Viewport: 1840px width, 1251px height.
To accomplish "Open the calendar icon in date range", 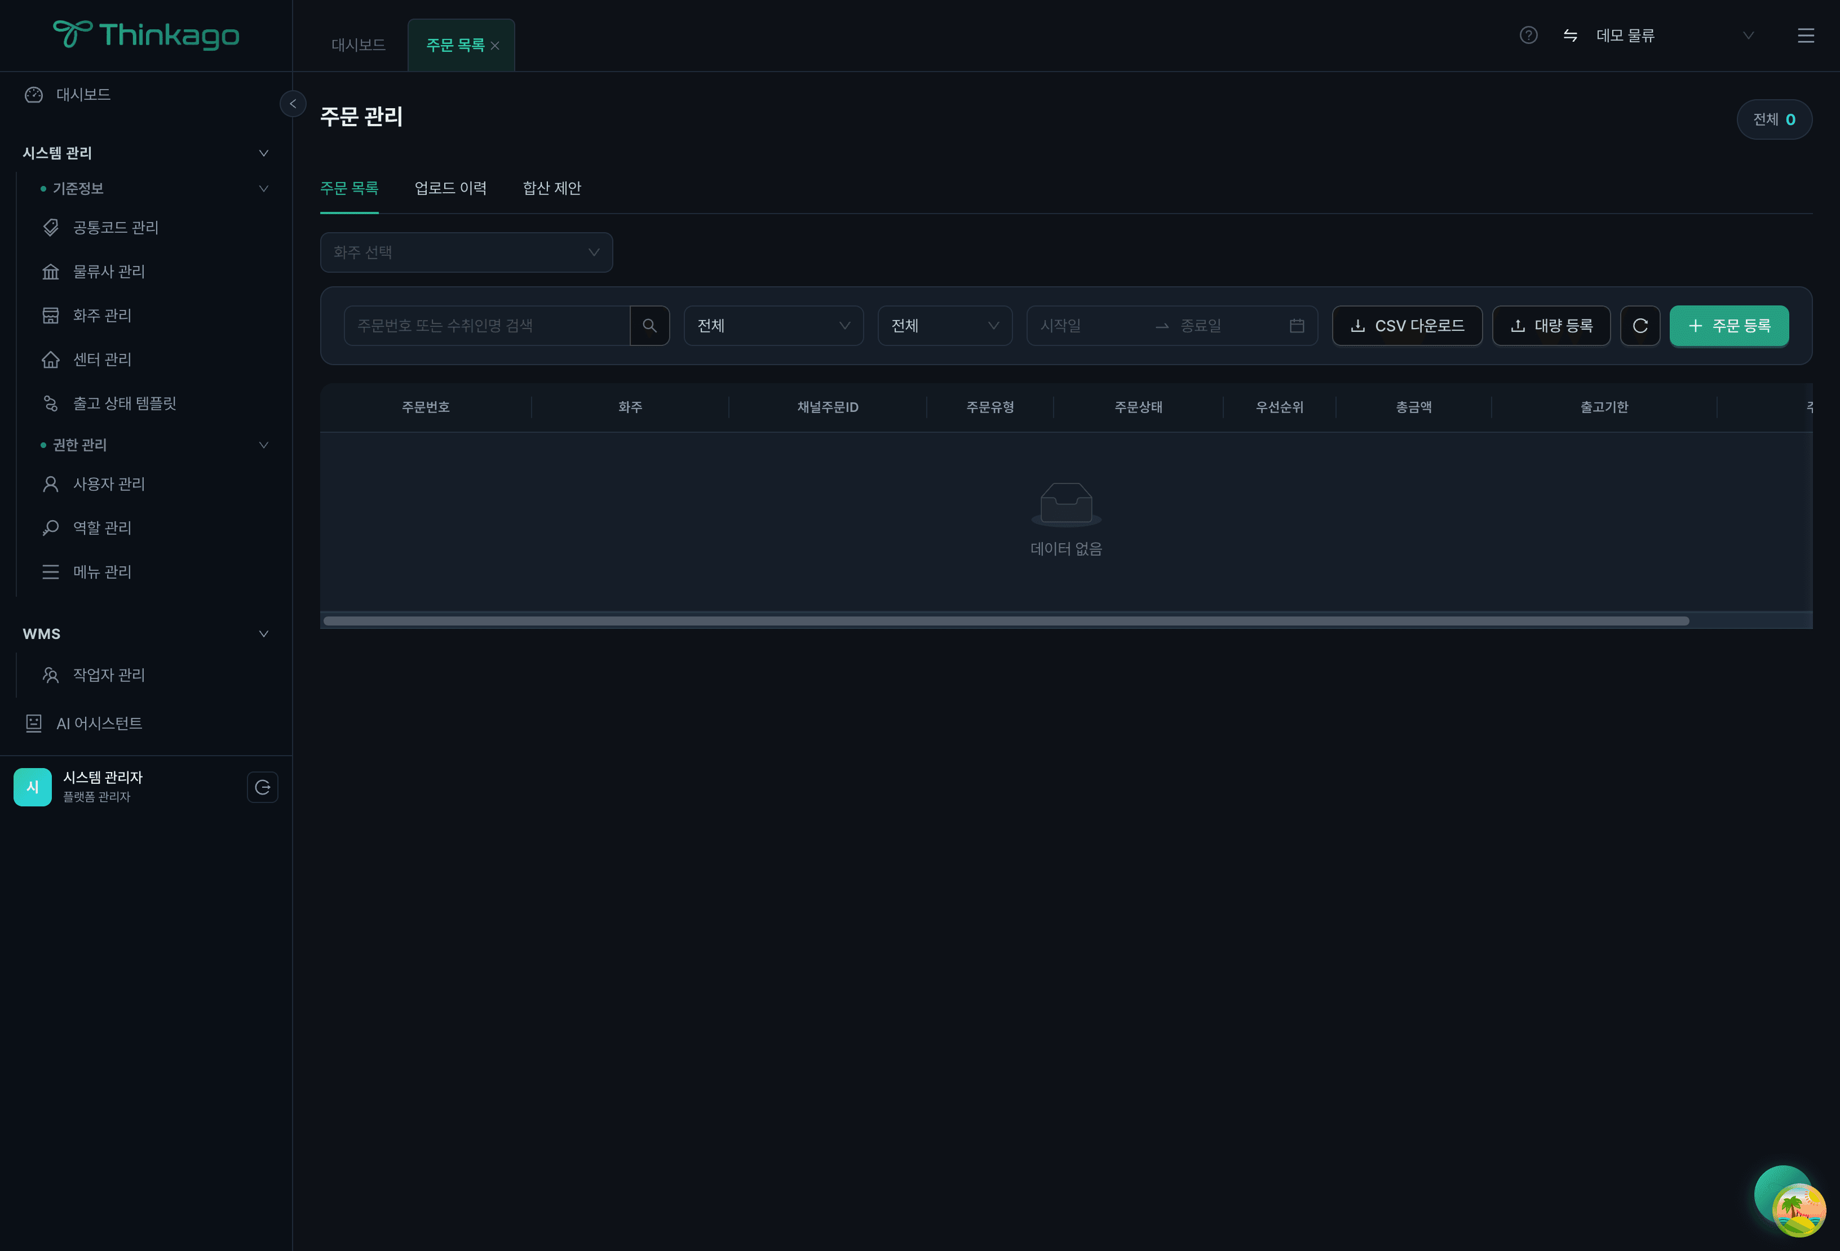I will (1296, 325).
